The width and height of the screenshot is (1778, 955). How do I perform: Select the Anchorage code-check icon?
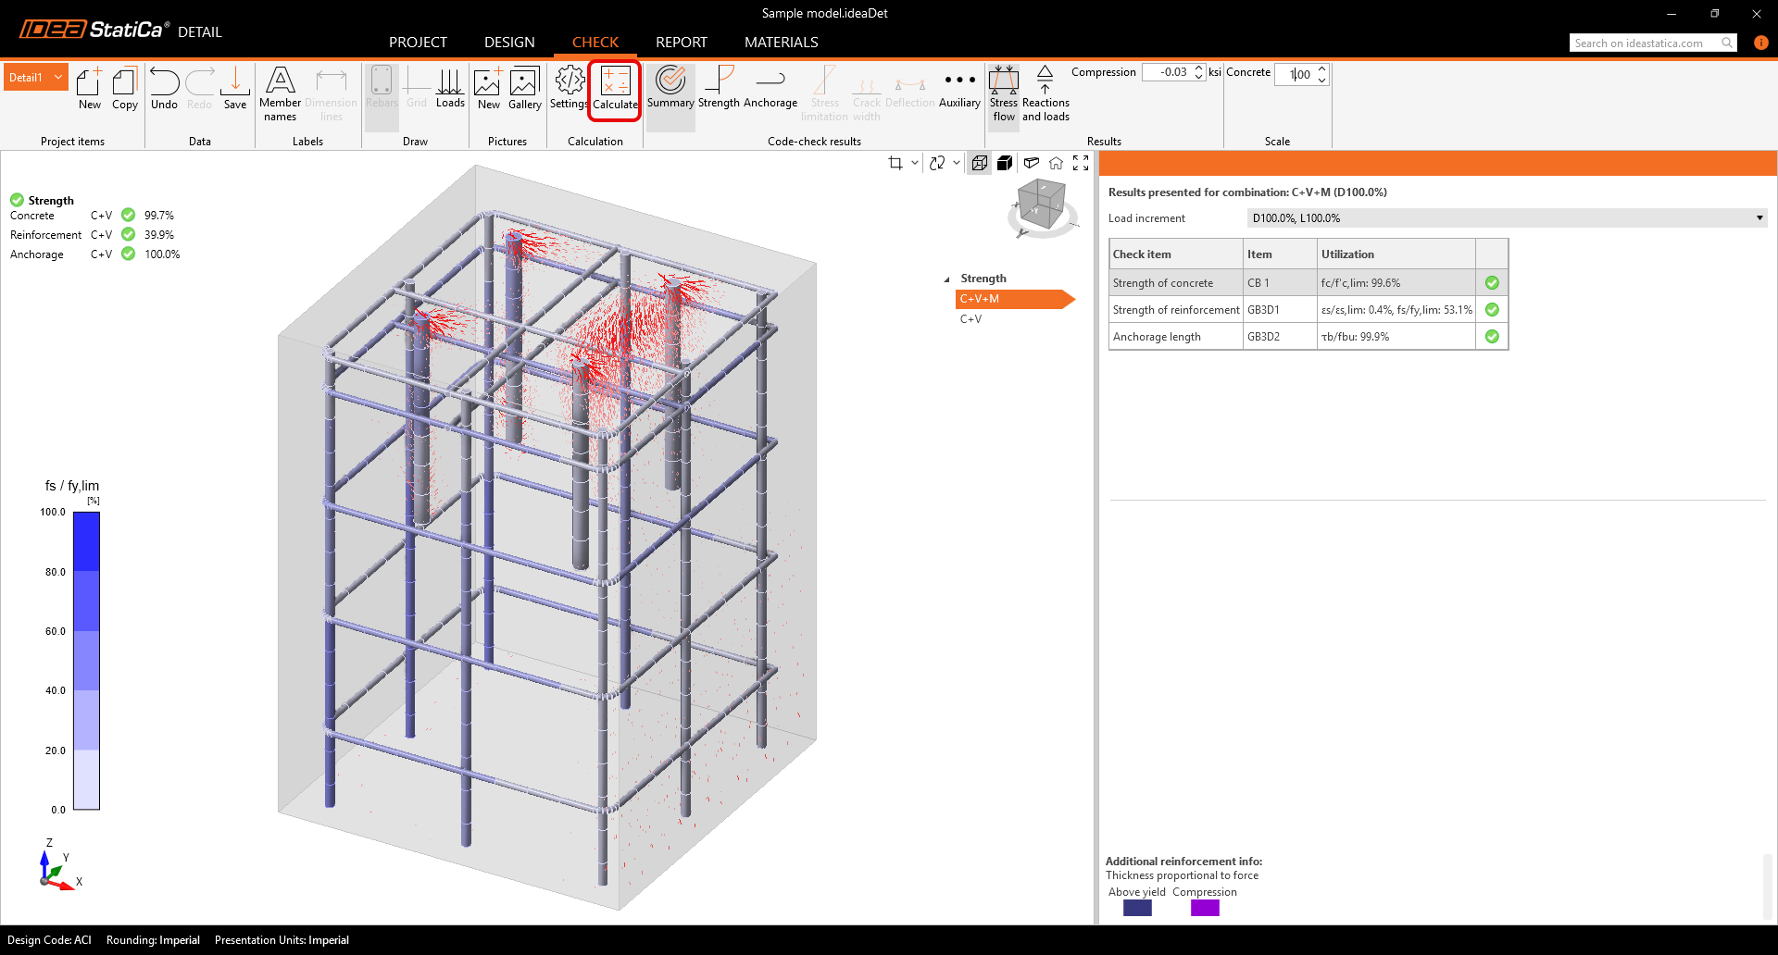click(770, 90)
